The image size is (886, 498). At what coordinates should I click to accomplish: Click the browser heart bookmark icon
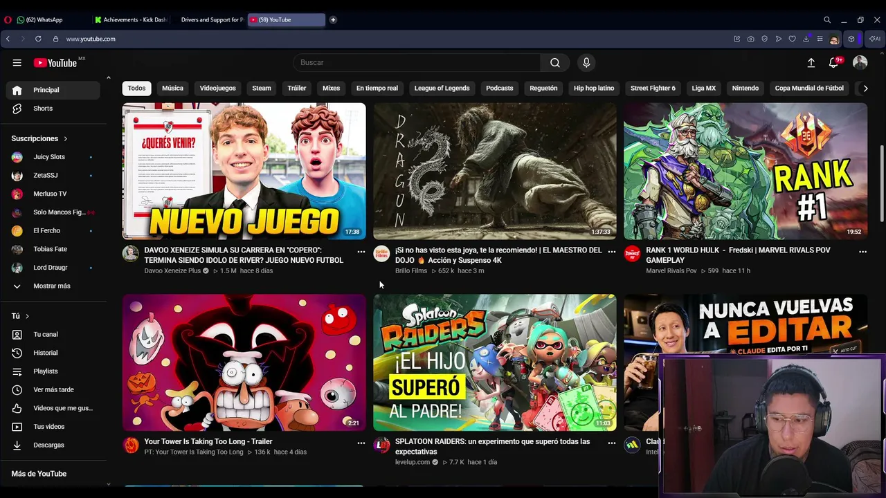pos(793,39)
